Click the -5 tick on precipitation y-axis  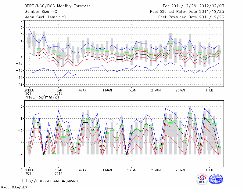[x=21, y=167]
